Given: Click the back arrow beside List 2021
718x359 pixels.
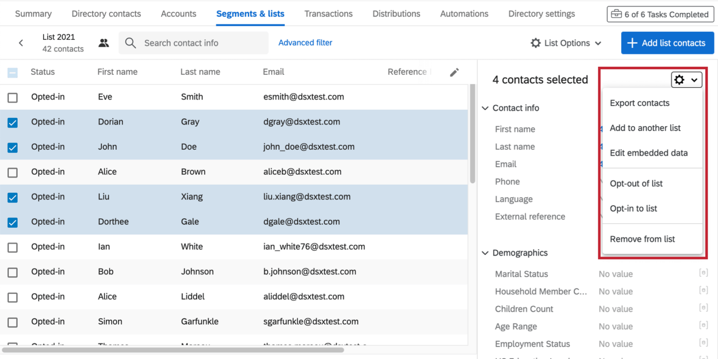Looking at the screenshot, I should [x=21, y=43].
